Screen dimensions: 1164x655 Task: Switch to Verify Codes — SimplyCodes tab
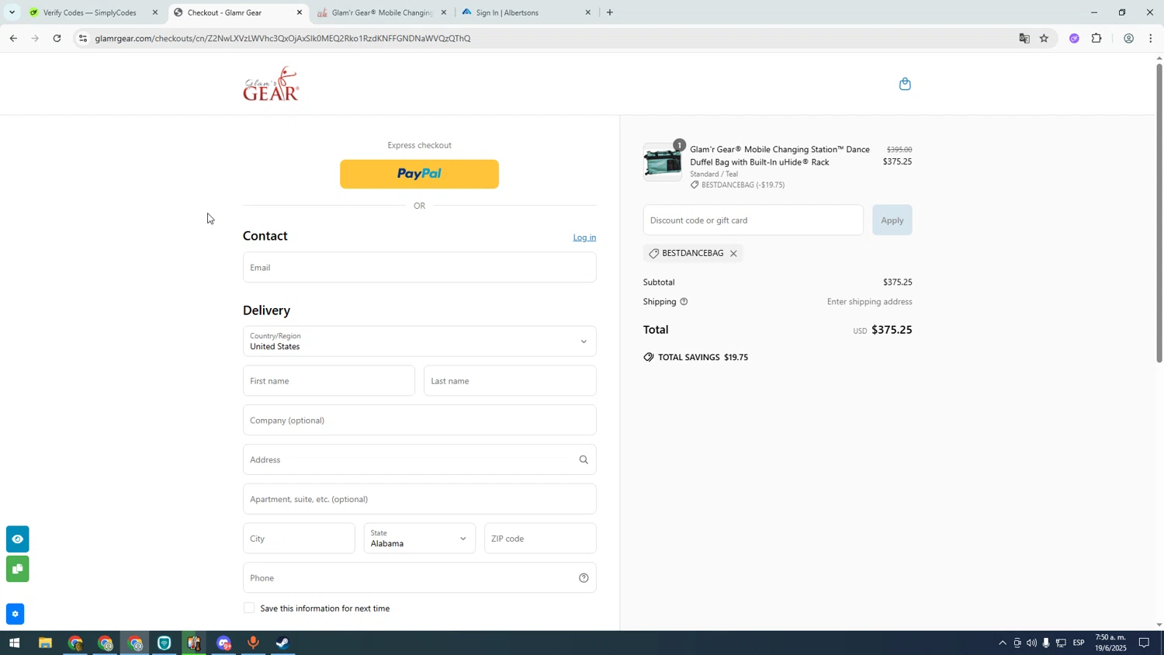pos(90,12)
